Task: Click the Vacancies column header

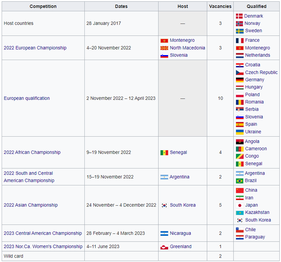Action: point(220,7)
